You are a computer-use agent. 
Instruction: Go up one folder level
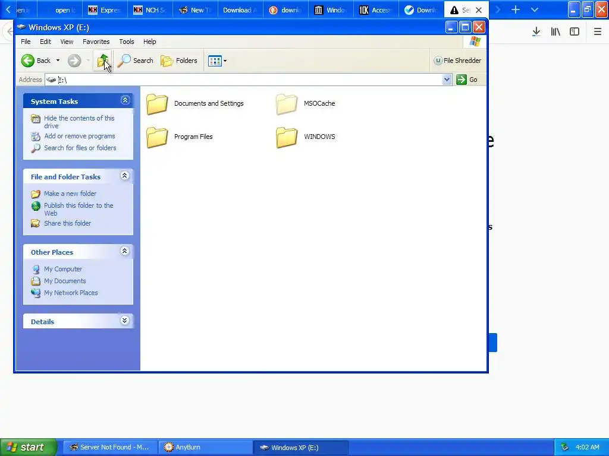103,61
